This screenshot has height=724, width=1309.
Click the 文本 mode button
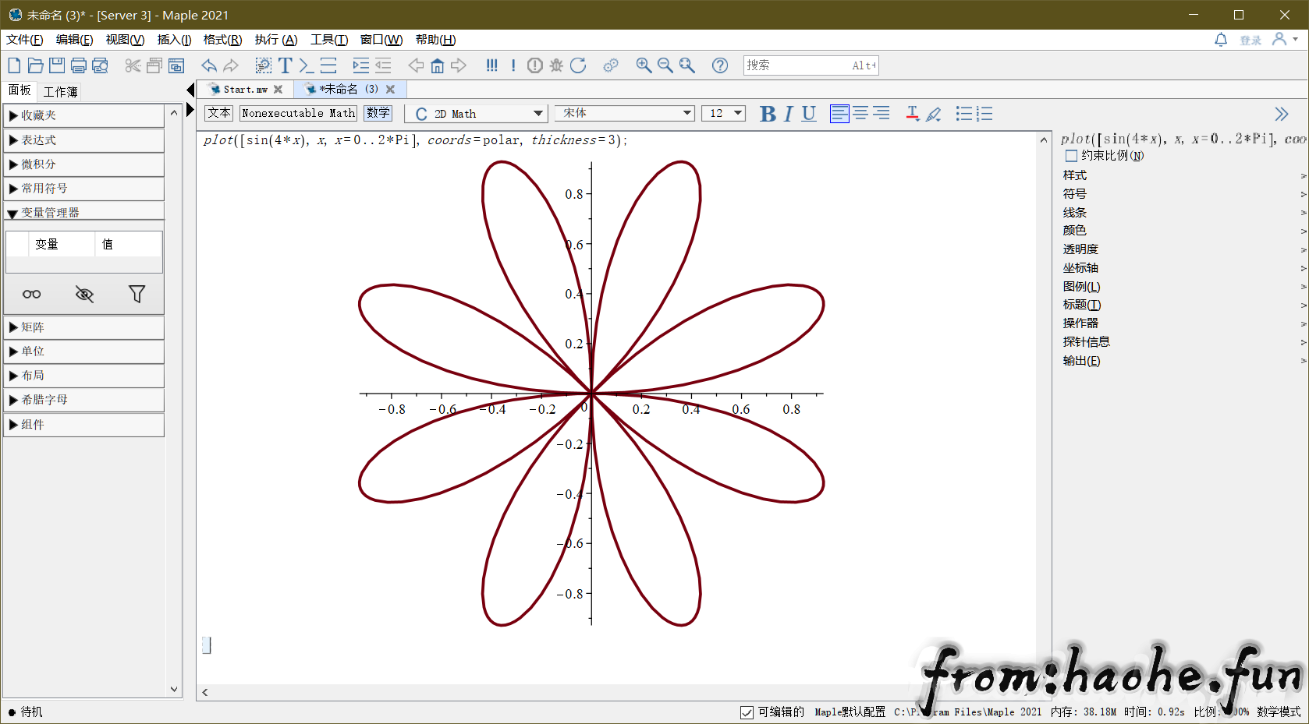(219, 113)
